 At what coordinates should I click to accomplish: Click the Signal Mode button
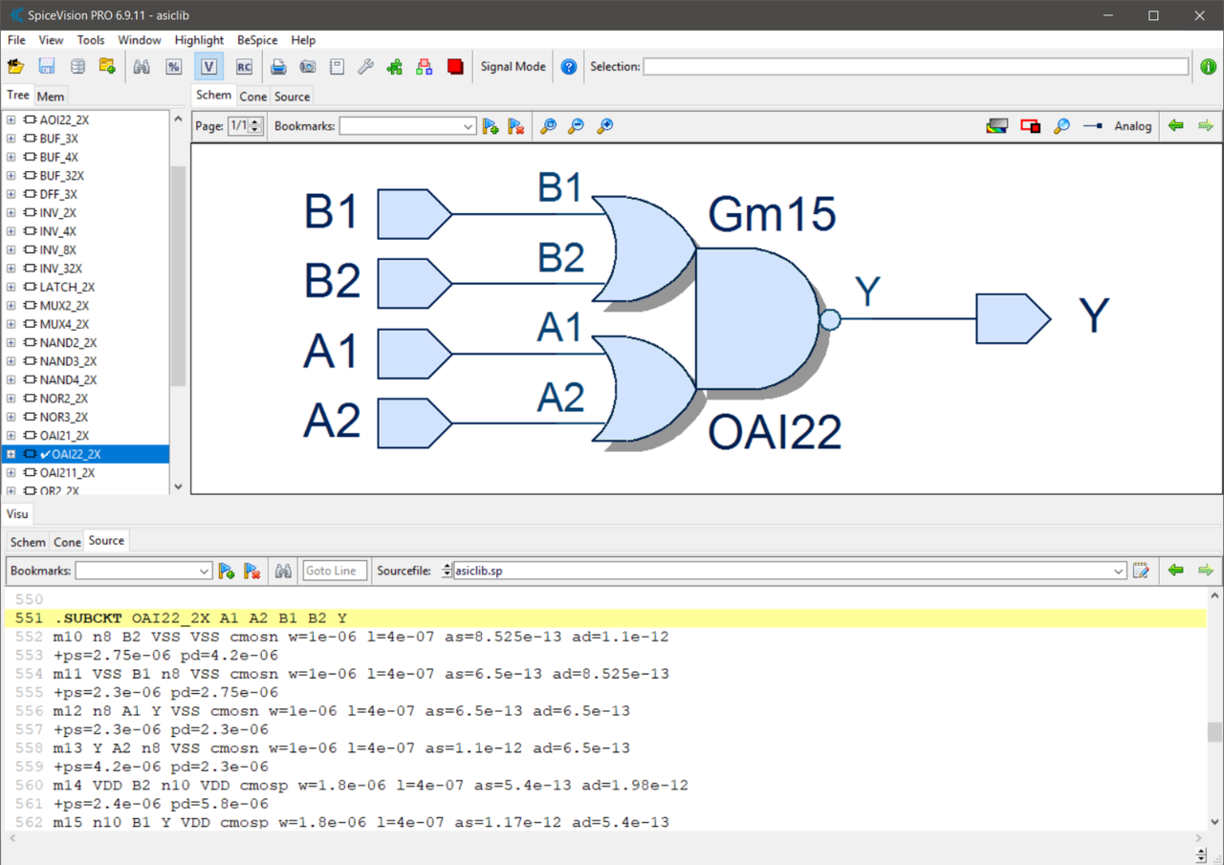513,67
